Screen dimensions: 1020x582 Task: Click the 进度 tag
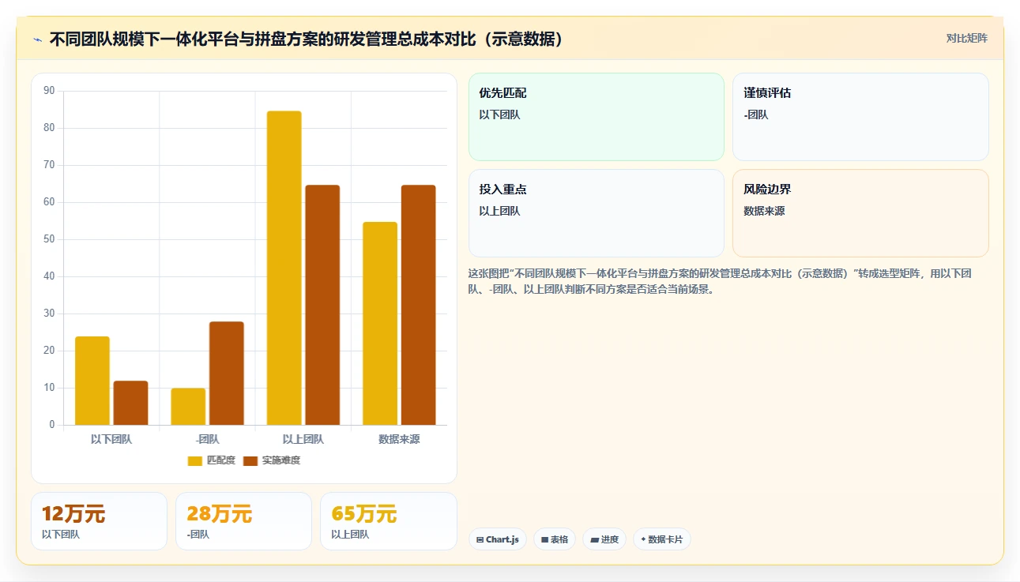(x=604, y=539)
